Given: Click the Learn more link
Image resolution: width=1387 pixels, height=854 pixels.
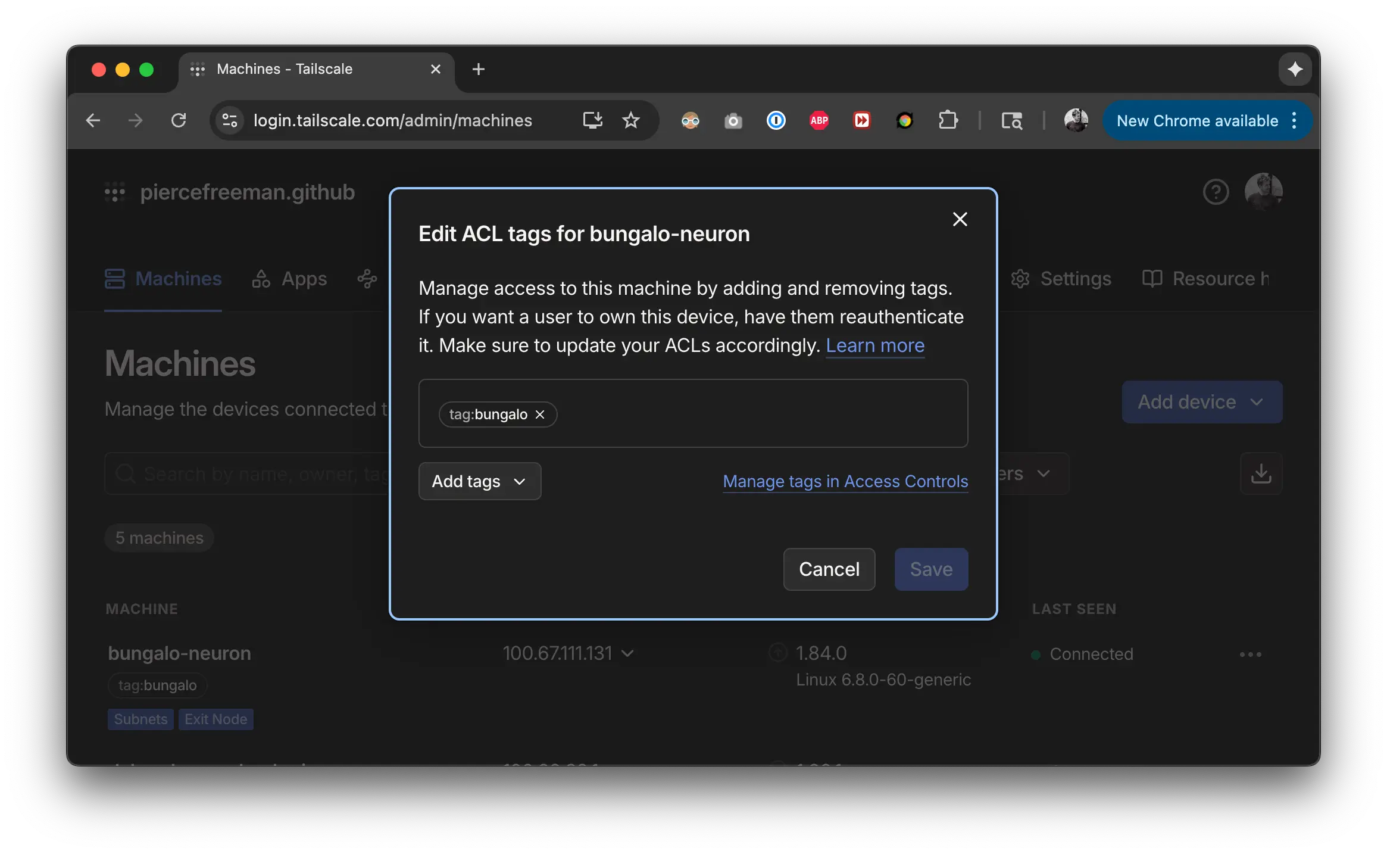Looking at the screenshot, I should (x=875, y=345).
